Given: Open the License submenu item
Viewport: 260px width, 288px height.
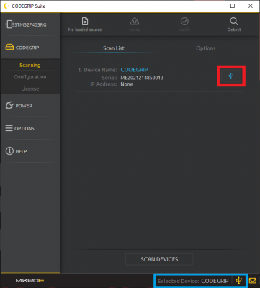Looking at the screenshot, I should coord(30,89).
